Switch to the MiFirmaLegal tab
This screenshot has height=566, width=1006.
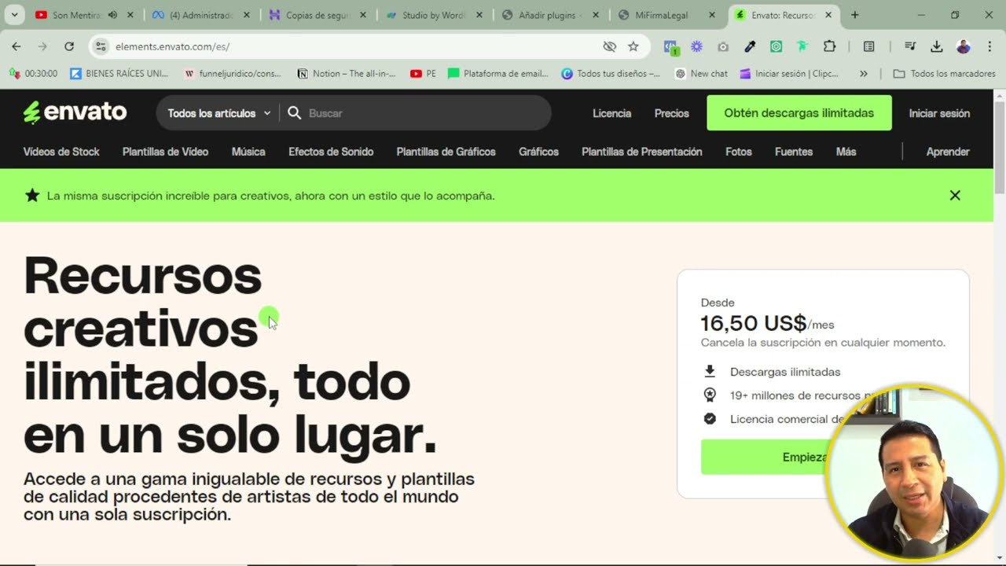(x=665, y=15)
